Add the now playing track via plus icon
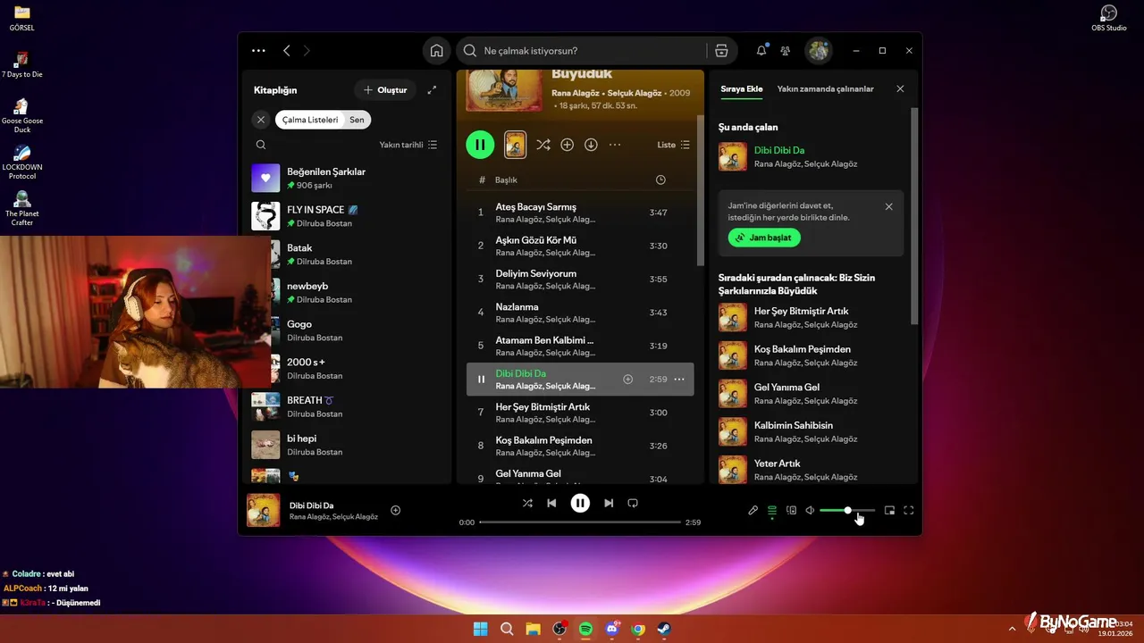Image resolution: width=1144 pixels, height=643 pixels. [x=396, y=511]
